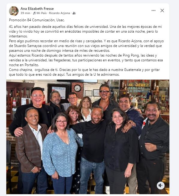Close the post with the X button
Viewport: 179px width, 196px height.
pos(162,10)
